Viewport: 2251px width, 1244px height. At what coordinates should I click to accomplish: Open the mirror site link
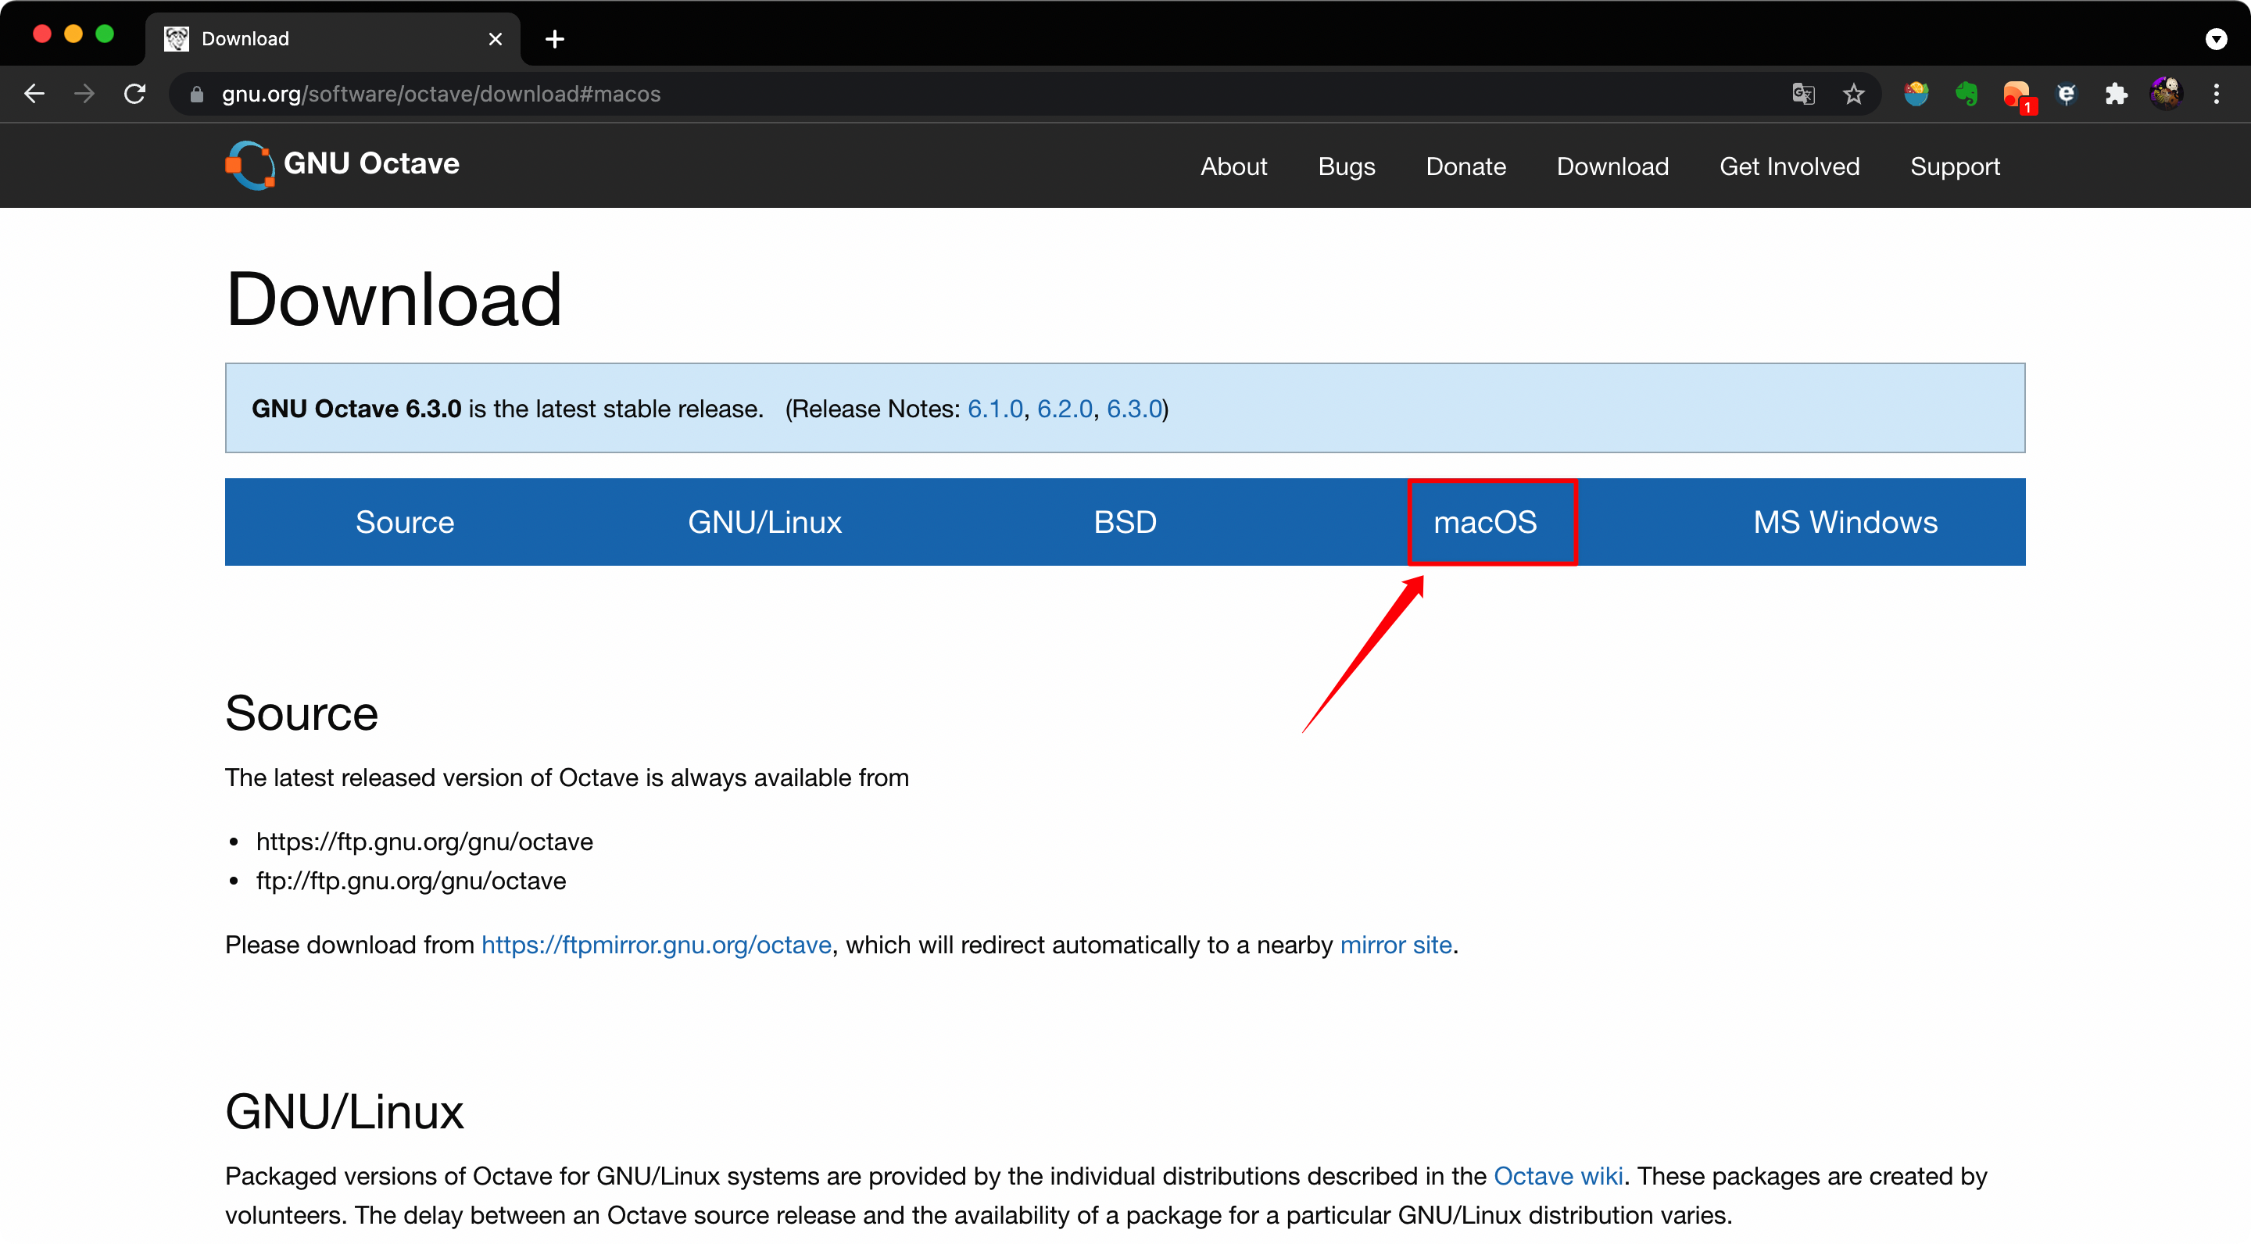pos(1395,945)
